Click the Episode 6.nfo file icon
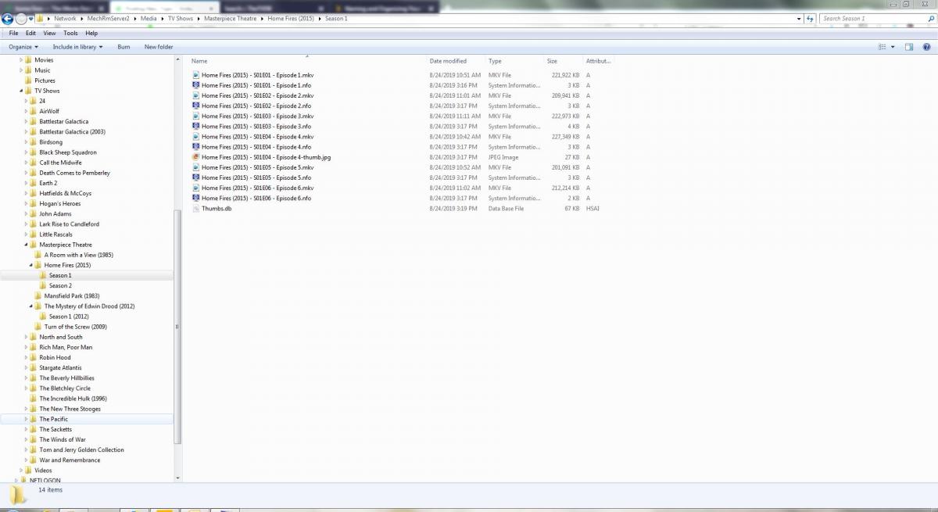 coord(196,199)
